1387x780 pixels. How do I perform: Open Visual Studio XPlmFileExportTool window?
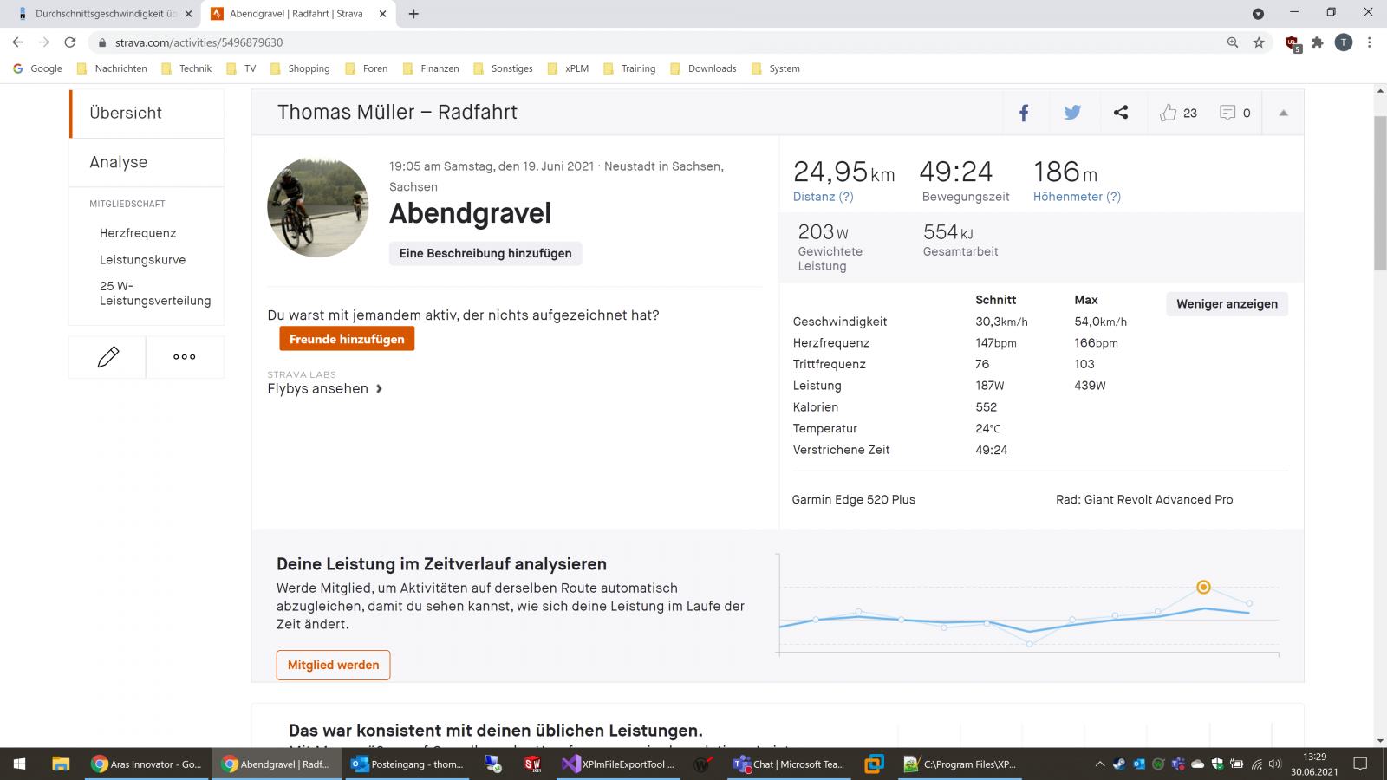(618, 764)
